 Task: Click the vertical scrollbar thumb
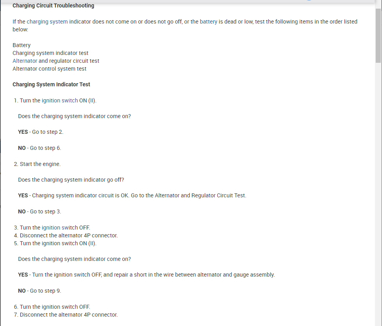coord(378,35)
